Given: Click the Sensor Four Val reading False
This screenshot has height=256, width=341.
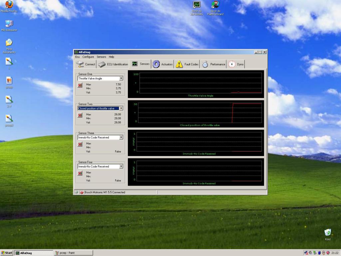Looking at the screenshot, I should tap(118, 180).
